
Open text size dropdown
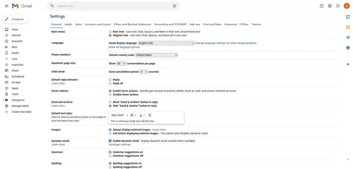[x=133, y=115]
